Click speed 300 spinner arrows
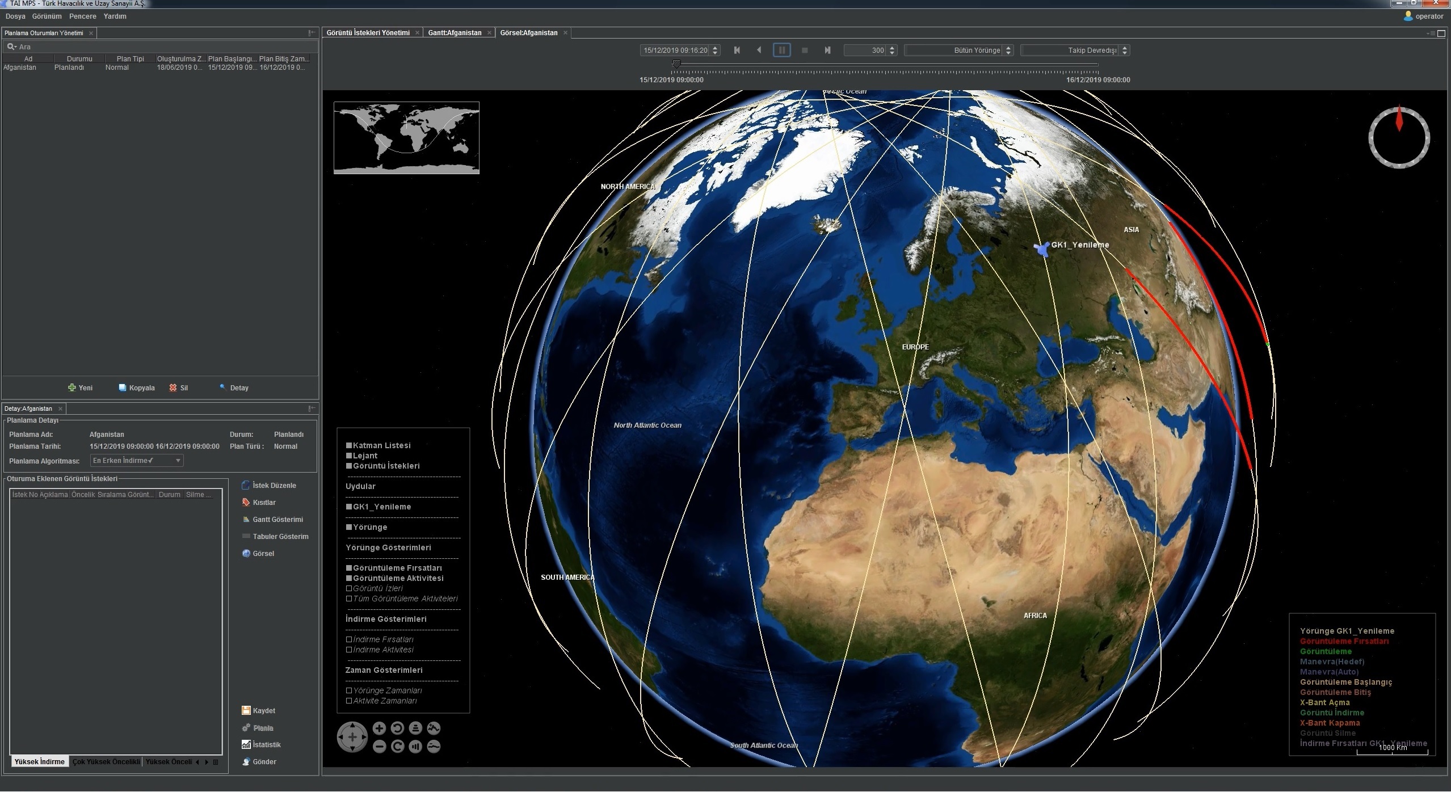Image resolution: width=1451 pixels, height=792 pixels. pyautogui.click(x=892, y=50)
